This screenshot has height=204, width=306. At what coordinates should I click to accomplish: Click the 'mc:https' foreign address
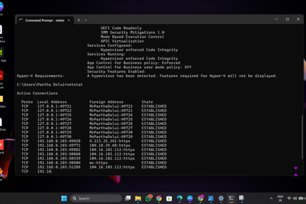point(99,163)
